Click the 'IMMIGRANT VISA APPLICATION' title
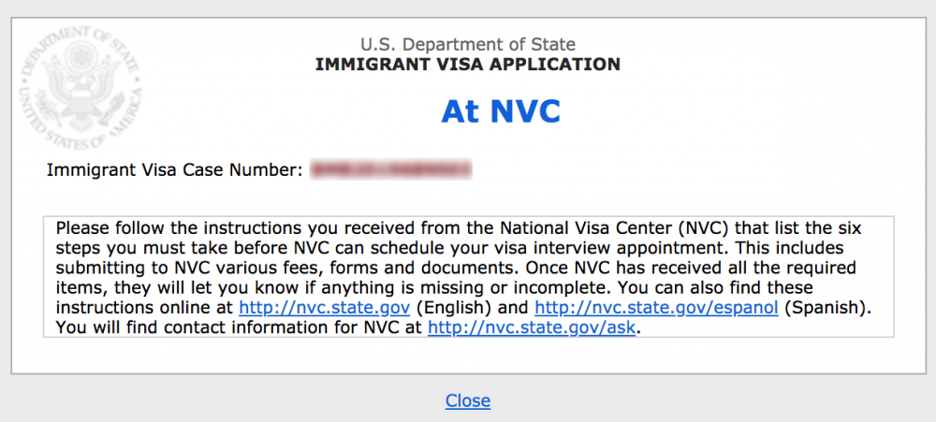The image size is (936, 422). pos(467,64)
